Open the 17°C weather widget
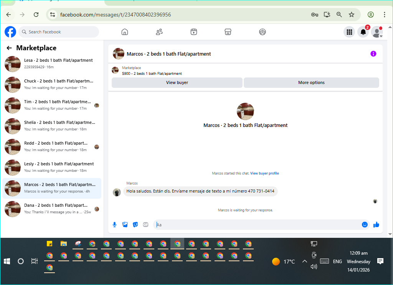 click(x=284, y=262)
